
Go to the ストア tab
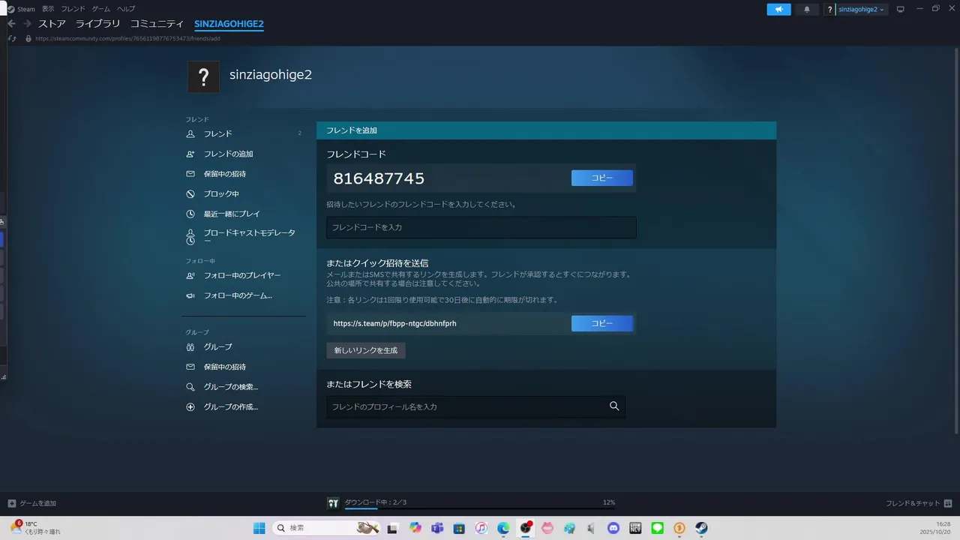pyautogui.click(x=52, y=24)
